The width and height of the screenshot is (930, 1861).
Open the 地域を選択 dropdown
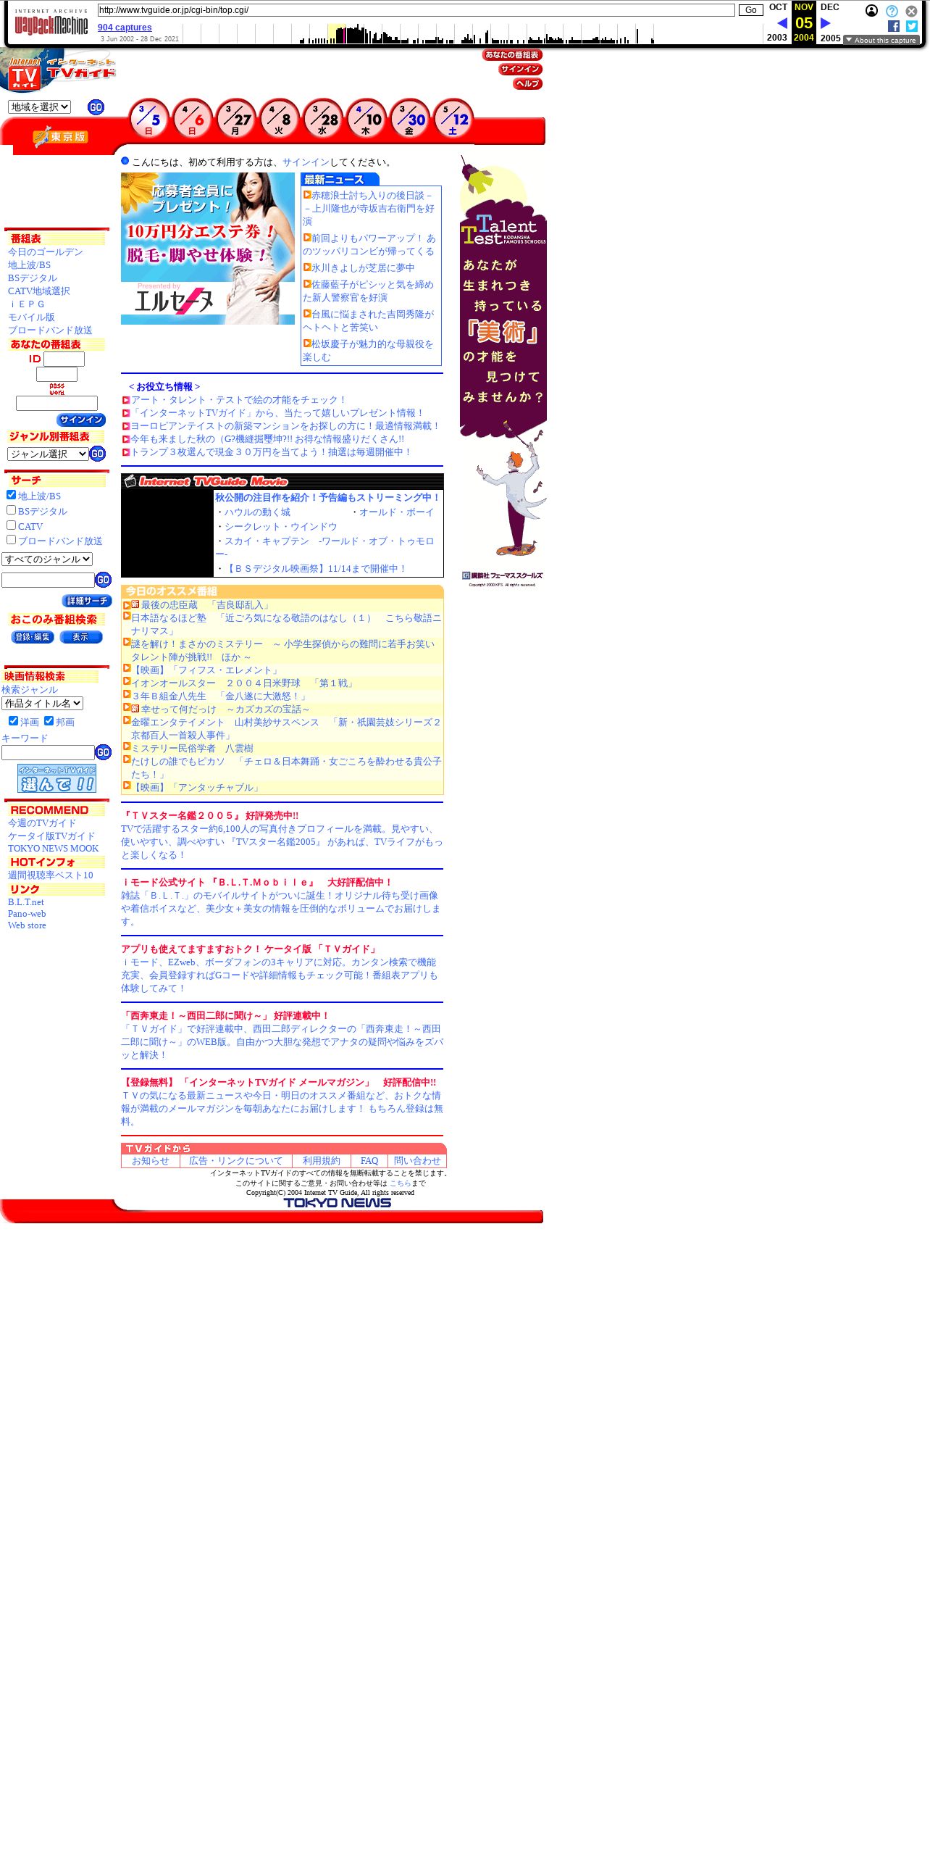click(39, 107)
